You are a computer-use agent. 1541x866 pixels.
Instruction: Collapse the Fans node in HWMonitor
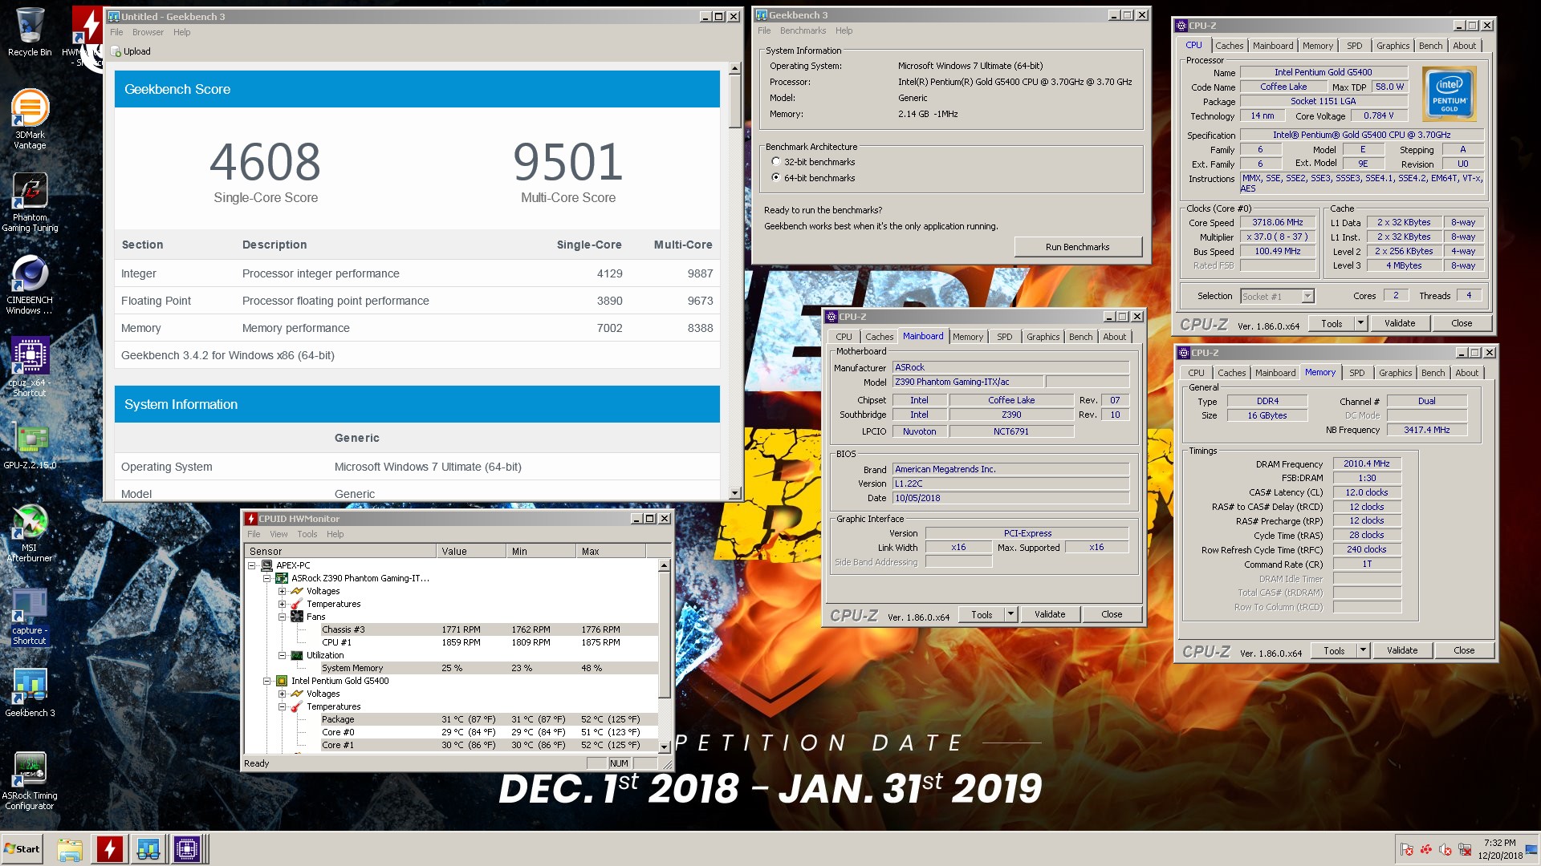(x=282, y=617)
